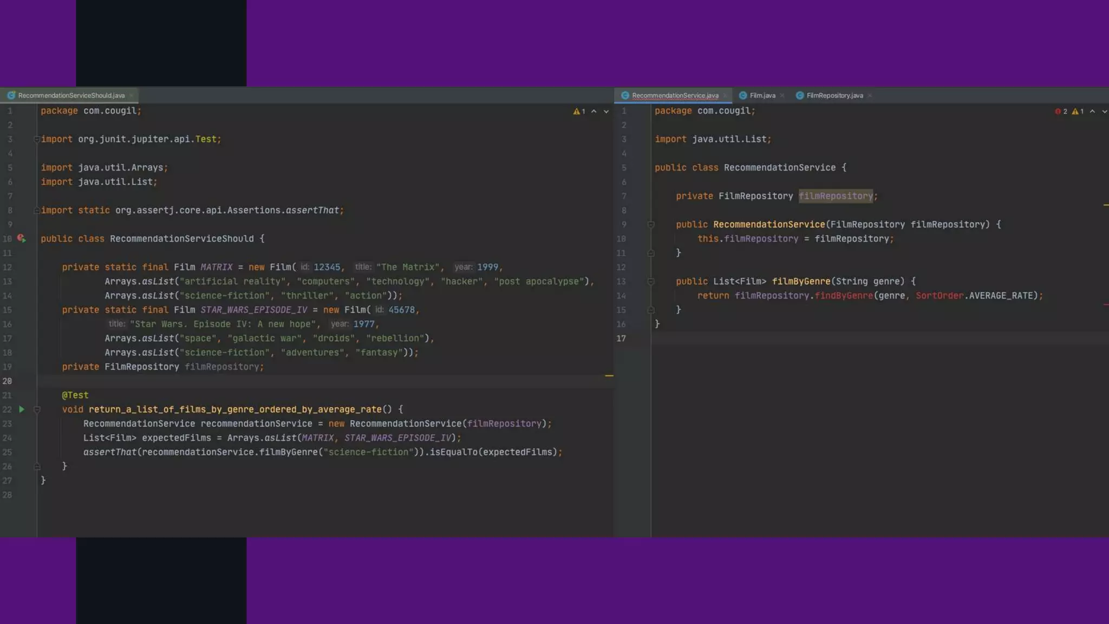
Task: Jump to next problem in left editor
Action: pos(606,111)
